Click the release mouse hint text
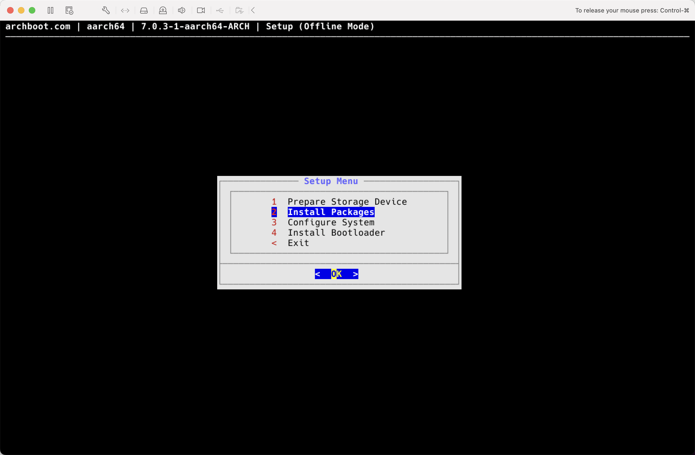Image resolution: width=695 pixels, height=455 pixels. tap(632, 11)
